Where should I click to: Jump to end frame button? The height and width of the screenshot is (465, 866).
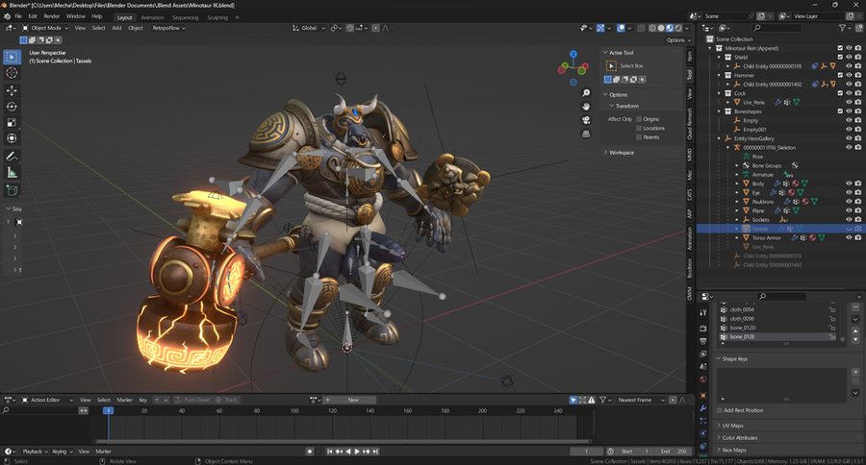coord(375,452)
